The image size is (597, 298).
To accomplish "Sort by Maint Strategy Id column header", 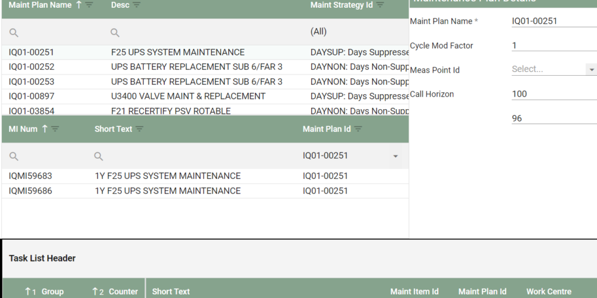I will 341,5.
